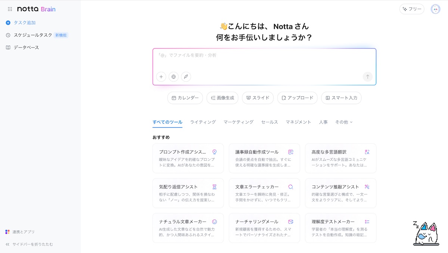448x253 pixels.
Task: Click the Notta Brain logo
Action: pos(36,9)
